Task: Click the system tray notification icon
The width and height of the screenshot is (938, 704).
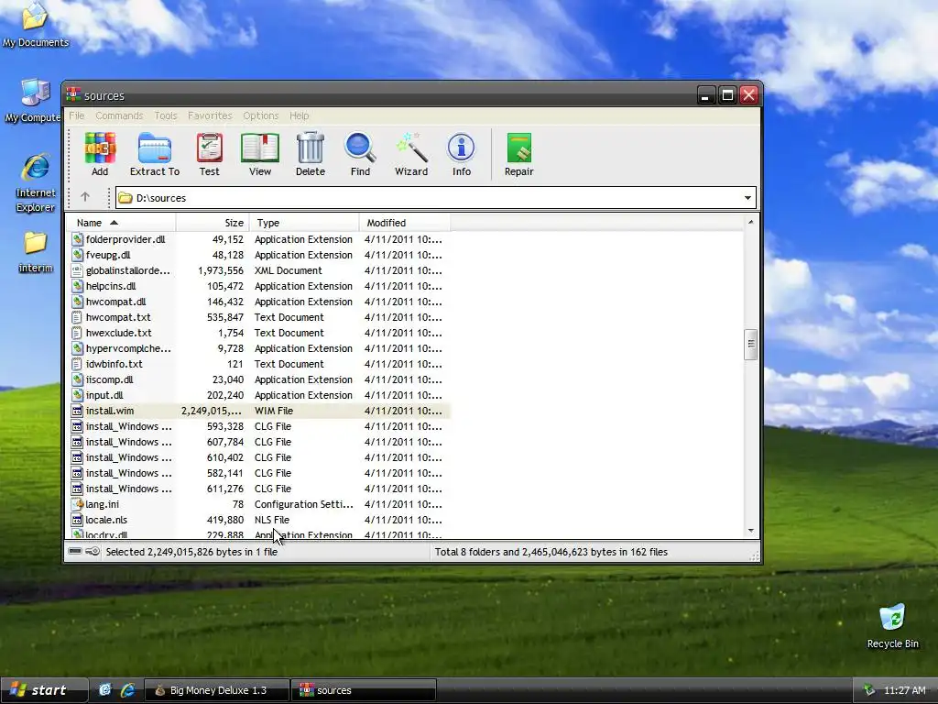Action: [x=868, y=690]
